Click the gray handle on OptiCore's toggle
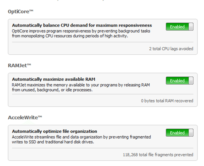Viewport: 204px width, 166px height. coord(191,27)
